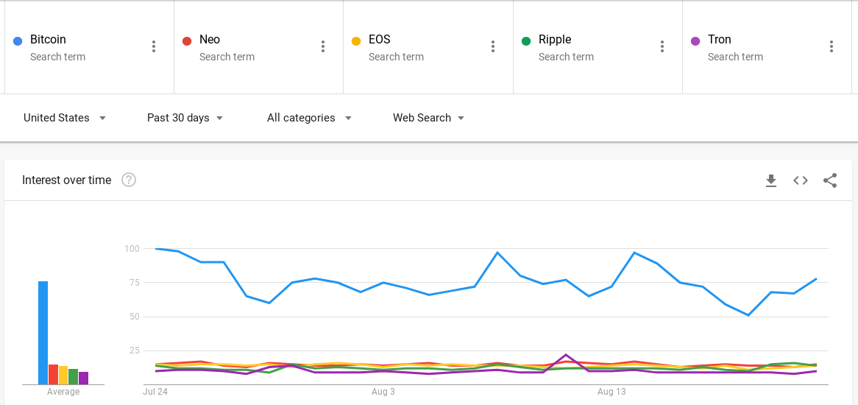This screenshot has width=858, height=405.
Task: Download the Interest over time CSV
Action: click(771, 180)
